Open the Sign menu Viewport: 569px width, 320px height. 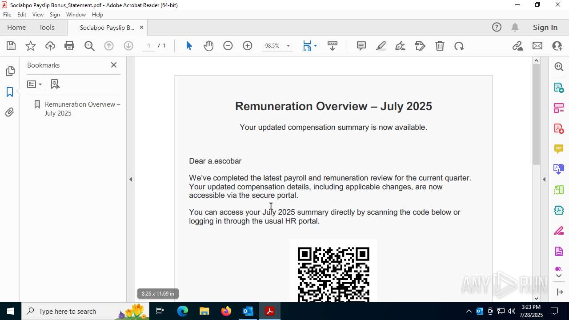click(55, 15)
